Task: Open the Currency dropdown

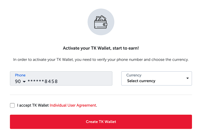Action: coord(156,79)
